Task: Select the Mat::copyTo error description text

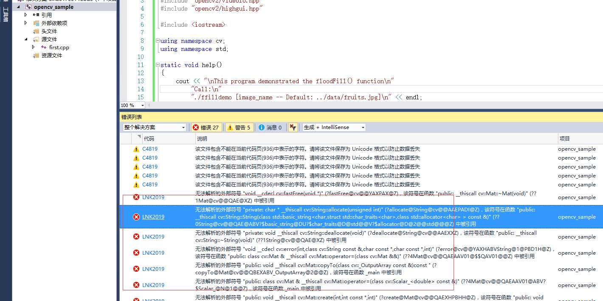Action: (316, 269)
